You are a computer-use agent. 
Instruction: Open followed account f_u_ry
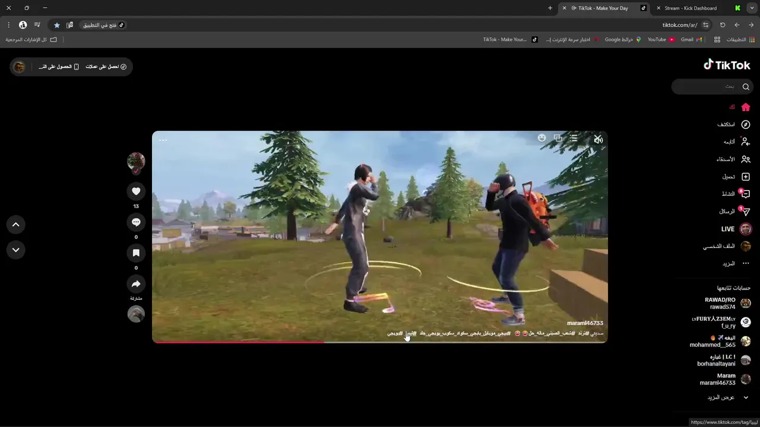tap(722, 322)
